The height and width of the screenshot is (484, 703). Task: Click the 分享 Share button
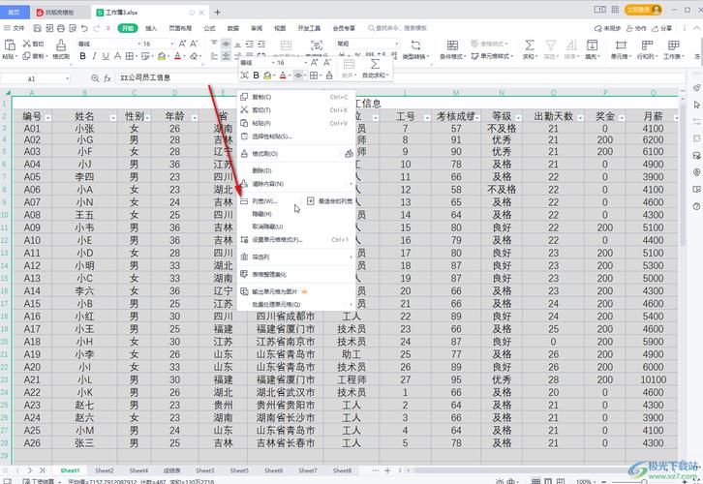[662, 28]
